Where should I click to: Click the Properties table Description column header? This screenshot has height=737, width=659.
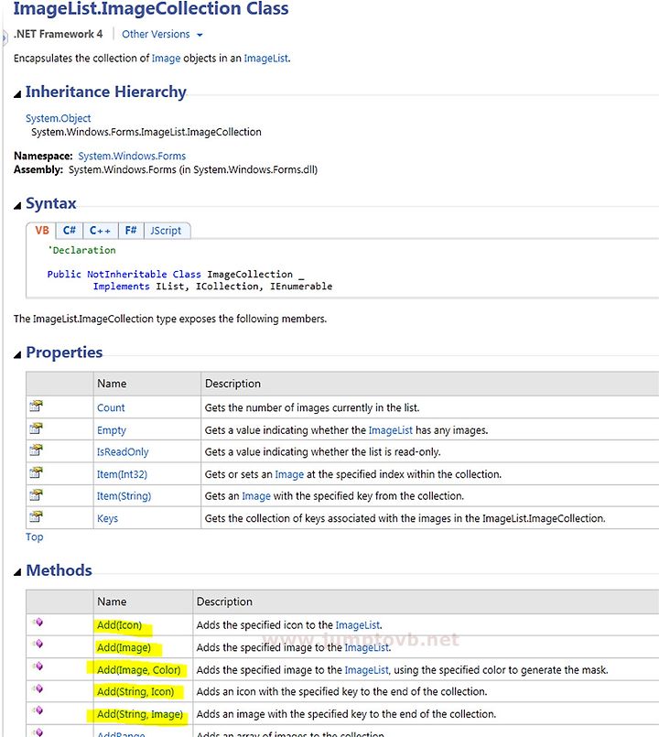(232, 384)
